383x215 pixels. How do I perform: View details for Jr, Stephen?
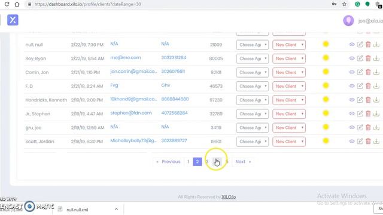point(351,113)
